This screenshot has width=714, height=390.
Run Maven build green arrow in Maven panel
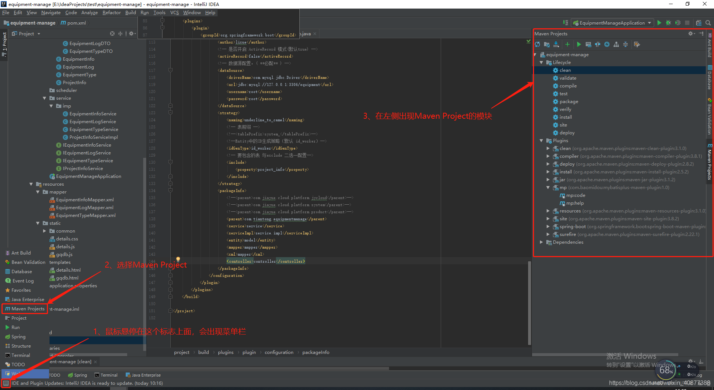579,44
